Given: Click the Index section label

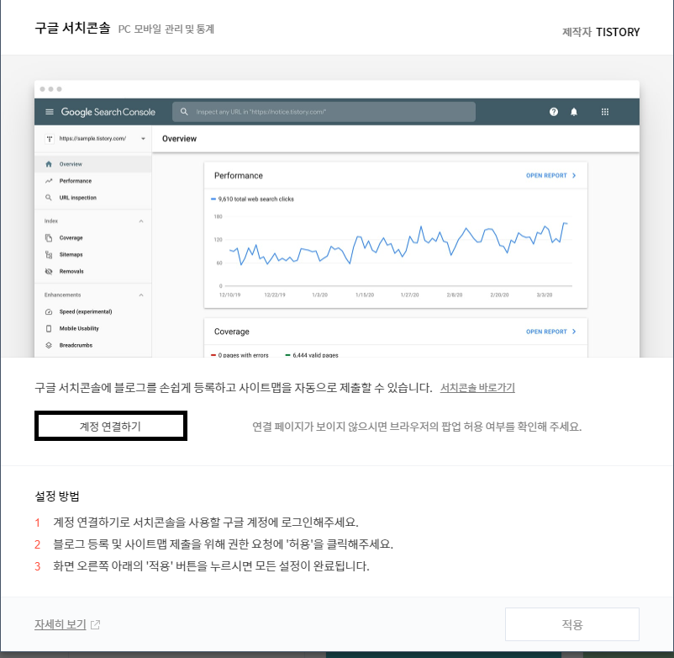Looking at the screenshot, I should pyautogui.click(x=50, y=220).
